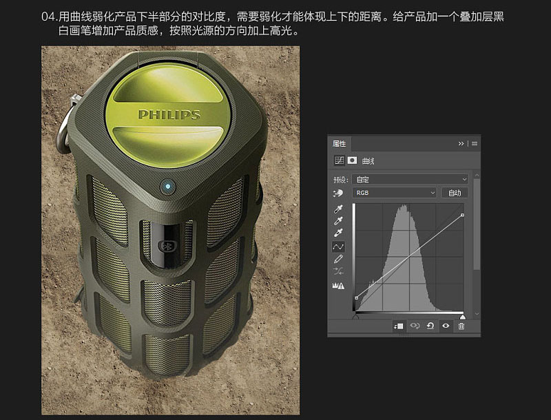Delete the adjustment layer with trash icon
551x420 pixels.
(x=461, y=326)
